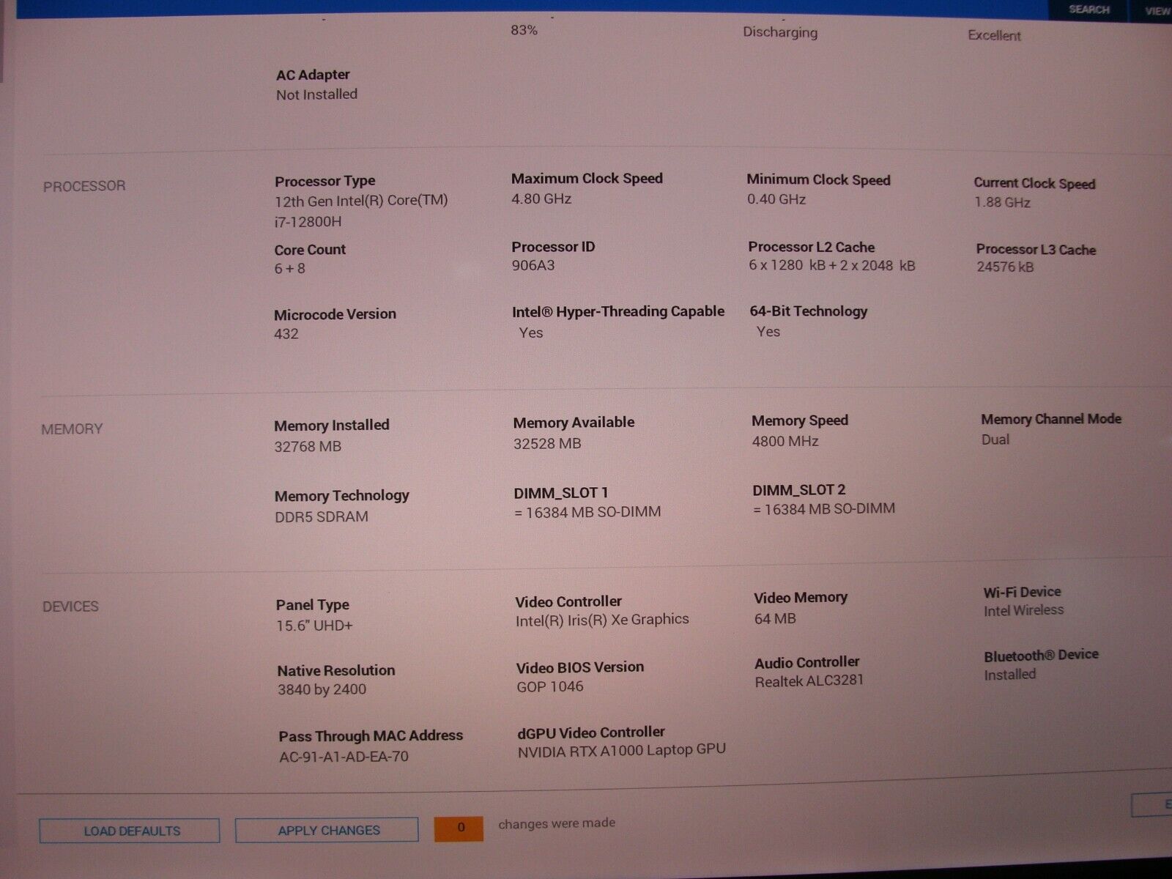Select Bluetooth Device value Installed
Screen dimensions: 1172x879
pos(1009,675)
